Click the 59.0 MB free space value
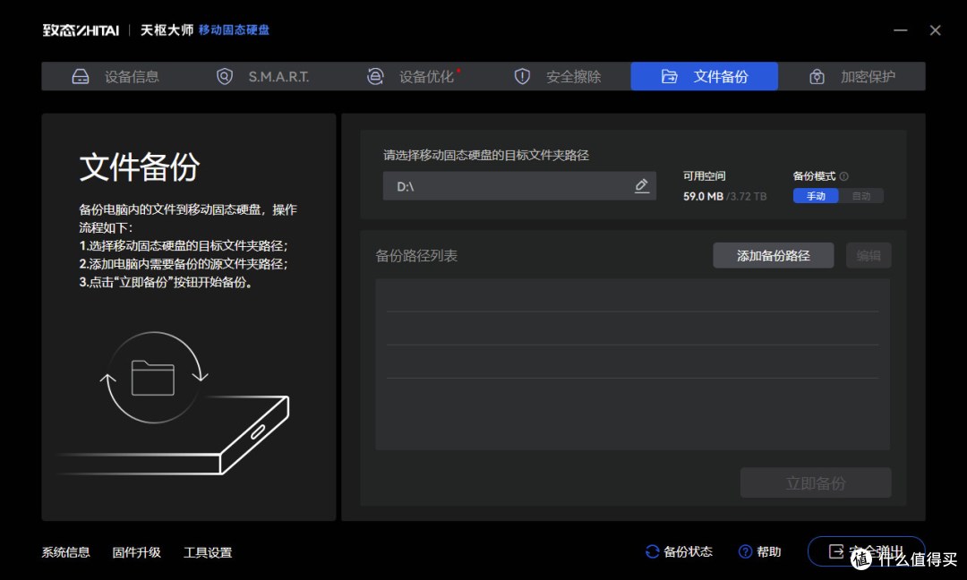 (x=703, y=197)
